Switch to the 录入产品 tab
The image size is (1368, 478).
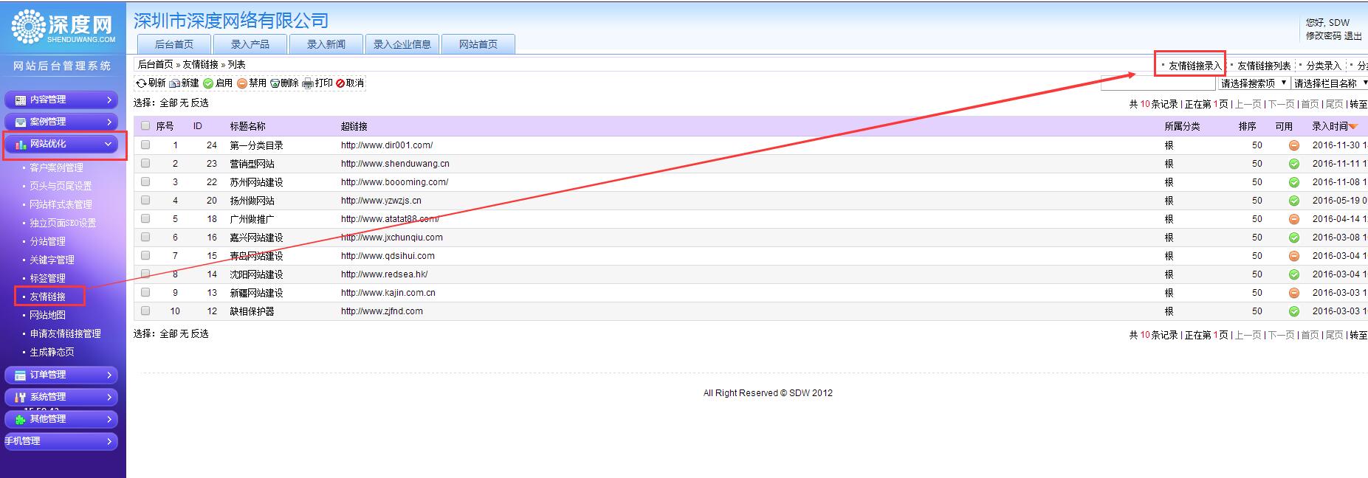click(x=250, y=44)
